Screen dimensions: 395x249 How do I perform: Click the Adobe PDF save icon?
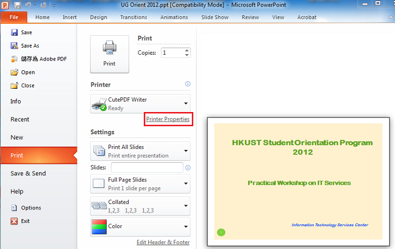(x=14, y=59)
